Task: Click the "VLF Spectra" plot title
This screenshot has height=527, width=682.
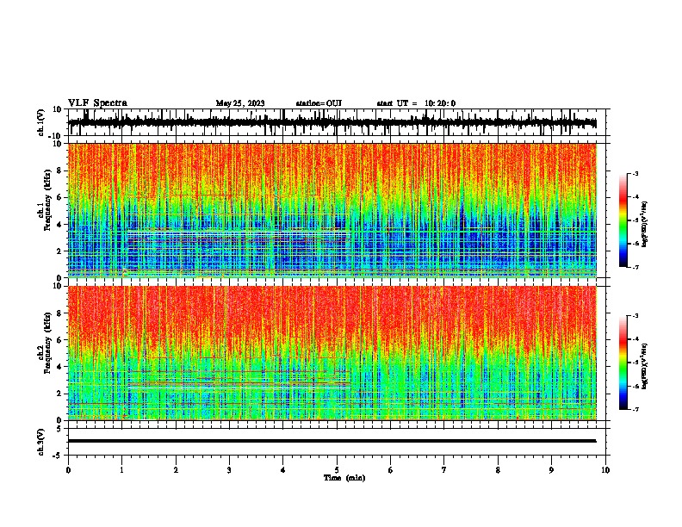Action: pos(97,103)
